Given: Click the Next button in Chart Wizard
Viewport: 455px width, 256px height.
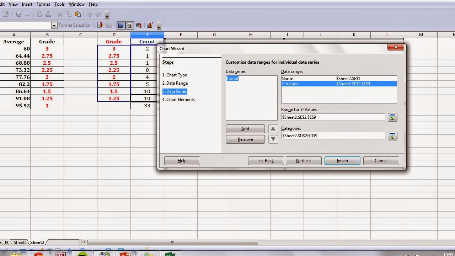Looking at the screenshot, I should [304, 160].
